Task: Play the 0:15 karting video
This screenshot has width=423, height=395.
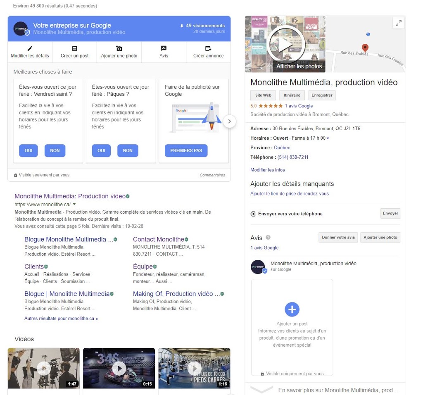Action: (119, 368)
